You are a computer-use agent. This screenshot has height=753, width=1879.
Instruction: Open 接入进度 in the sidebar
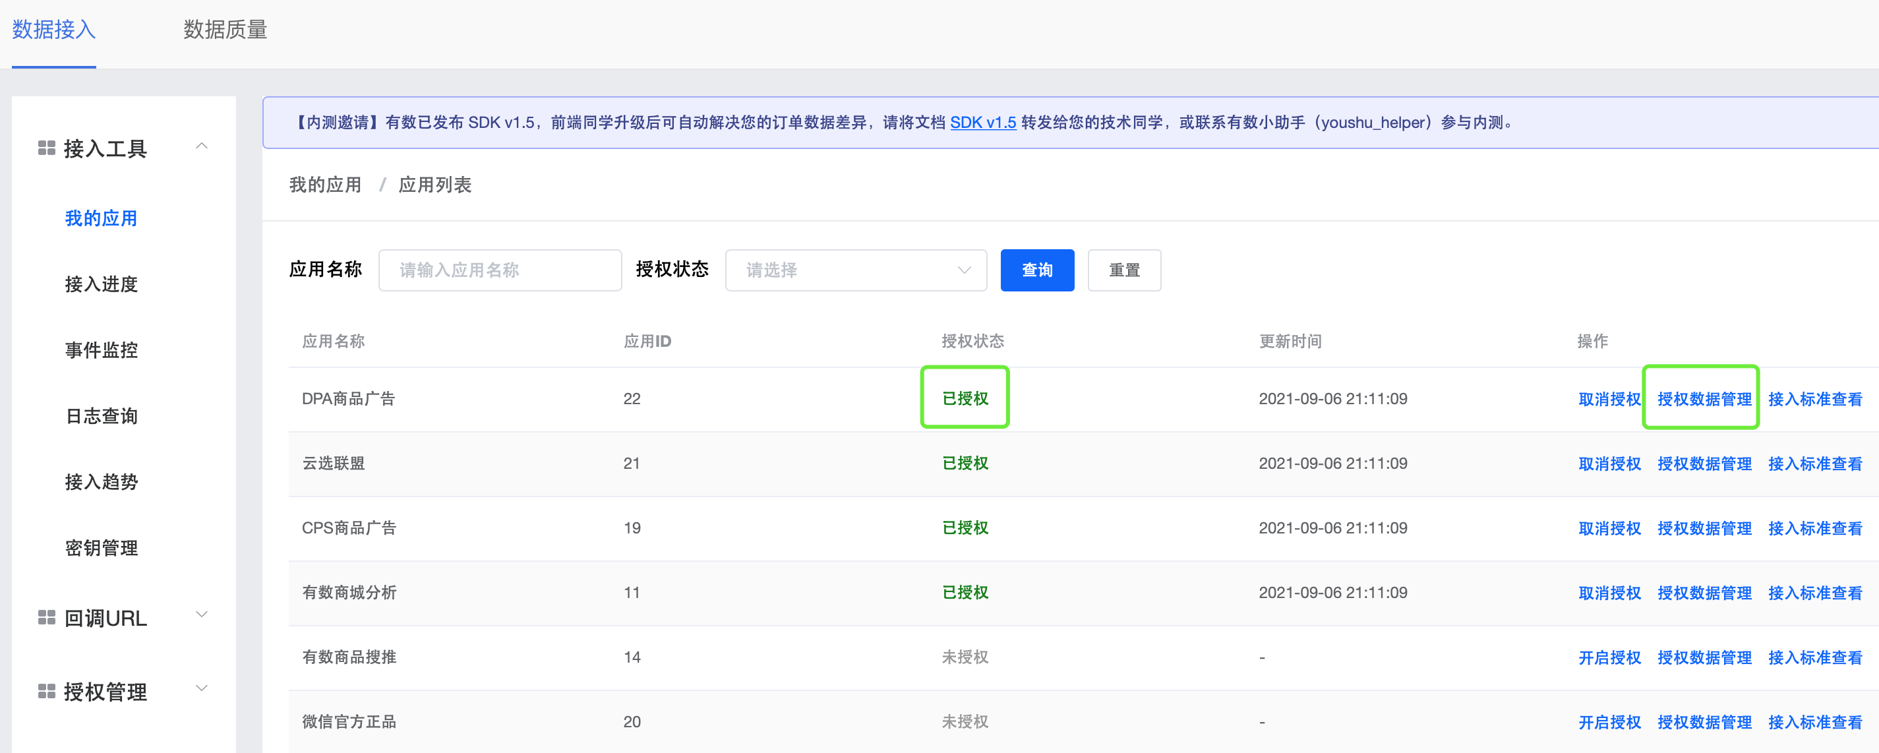[102, 284]
